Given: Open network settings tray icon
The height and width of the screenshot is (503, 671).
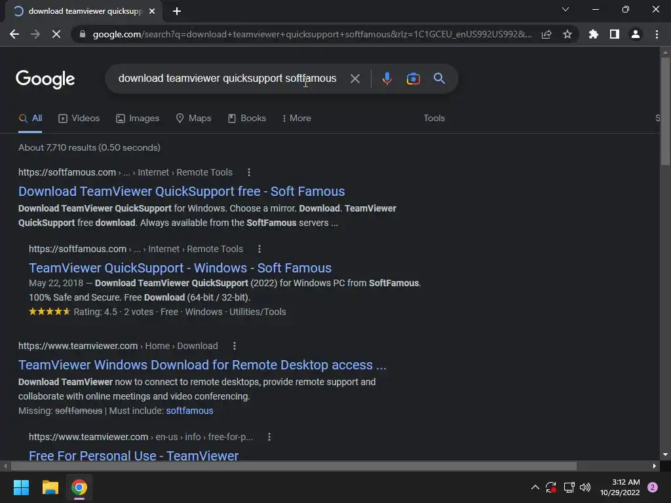Looking at the screenshot, I should click(569, 487).
